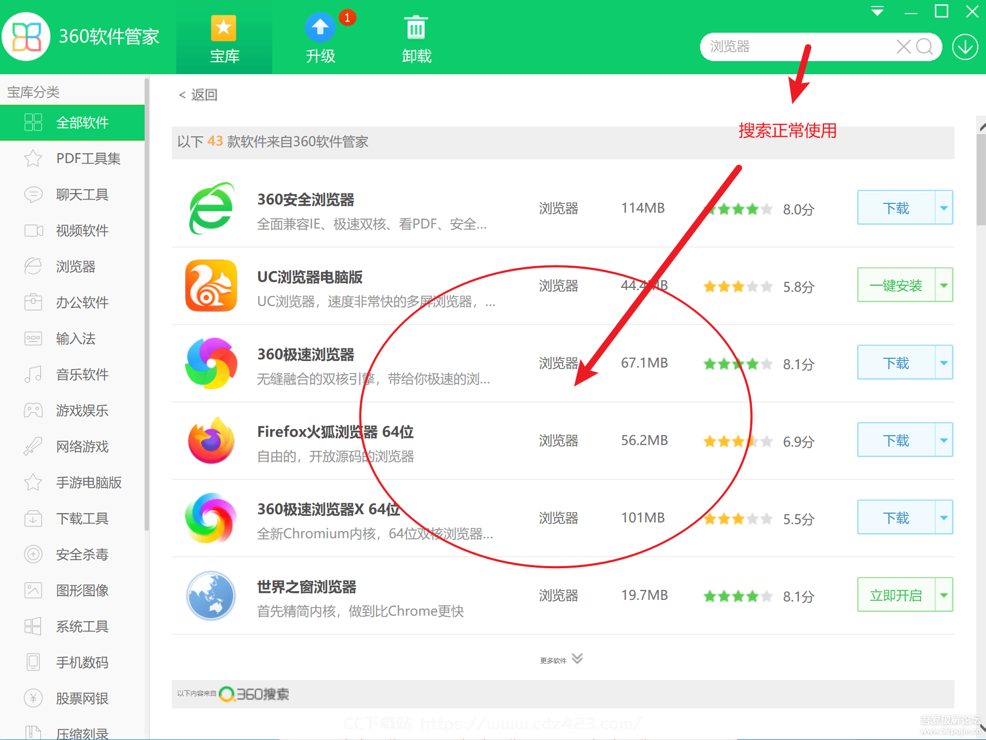986x740 pixels.
Task: Click 一键安装 for UC浏览器电脑版
Action: (x=896, y=285)
